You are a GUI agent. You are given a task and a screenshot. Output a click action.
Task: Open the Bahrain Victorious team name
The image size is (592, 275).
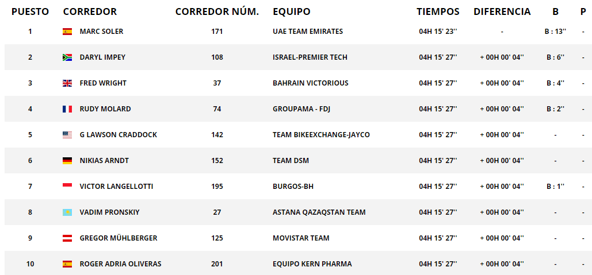[x=310, y=83]
